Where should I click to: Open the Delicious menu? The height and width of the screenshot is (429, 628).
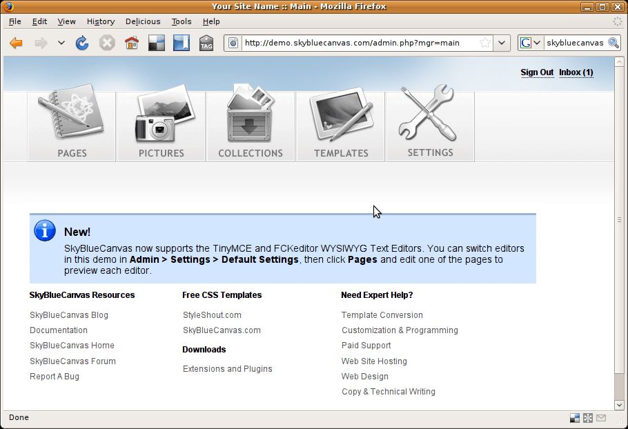143,21
